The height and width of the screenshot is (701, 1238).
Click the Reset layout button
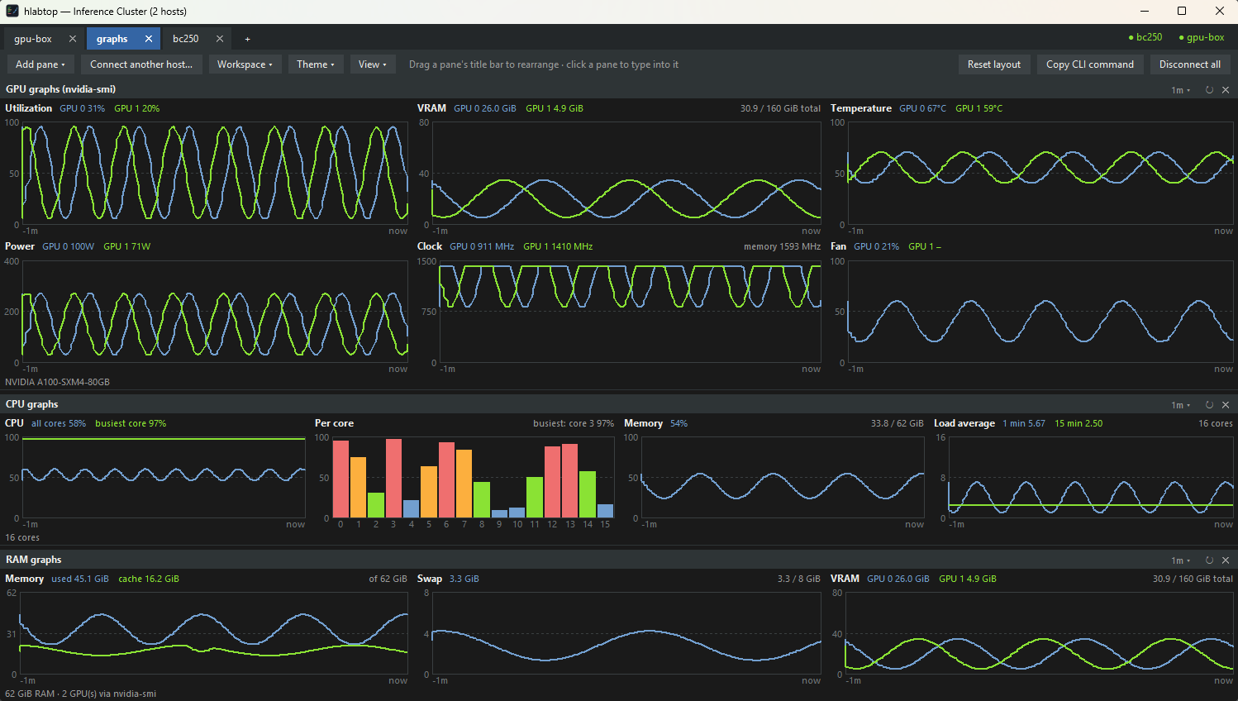pyautogui.click(x=994, y=64)
